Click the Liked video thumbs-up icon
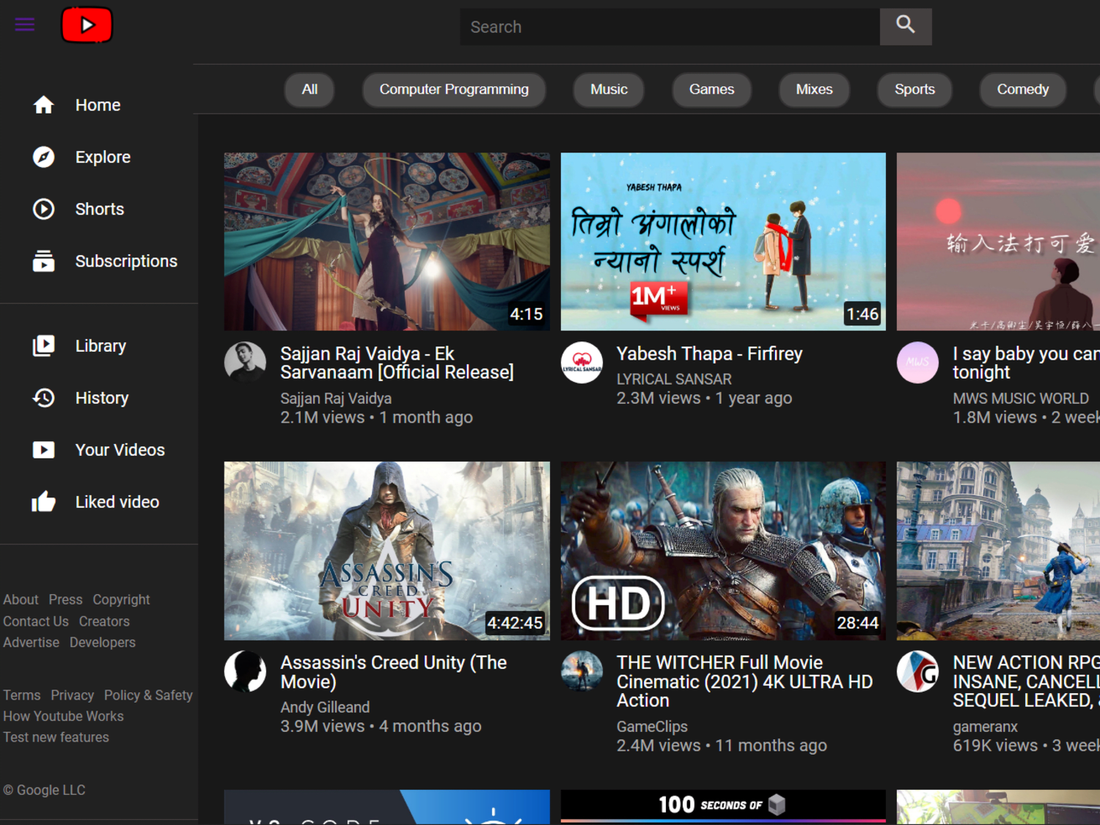The width and height of the screenshot is (1100, 825). 43,502
